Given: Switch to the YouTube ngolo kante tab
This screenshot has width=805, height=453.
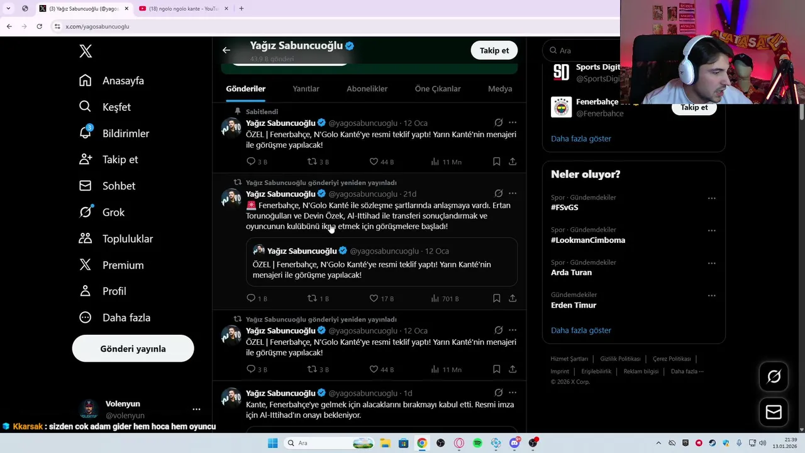Looking at the screenshot, I should 183,8.
